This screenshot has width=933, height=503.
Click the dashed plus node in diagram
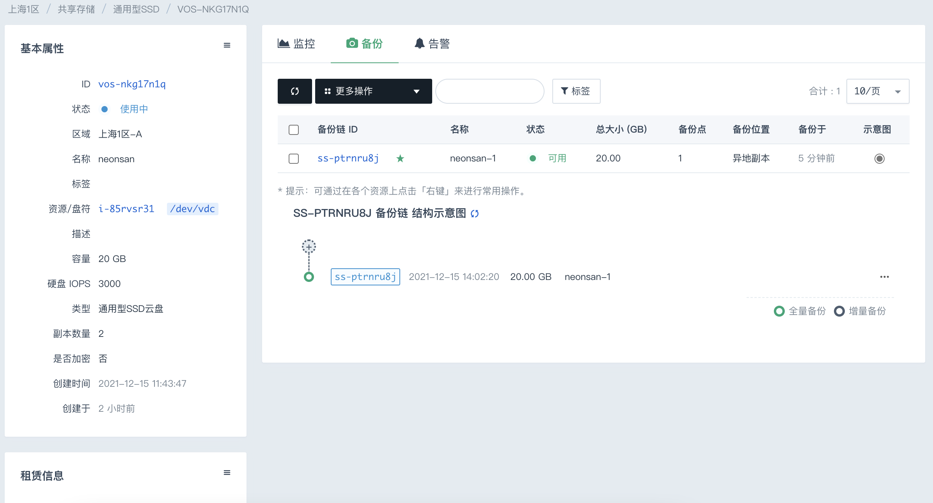coord(309,246)
